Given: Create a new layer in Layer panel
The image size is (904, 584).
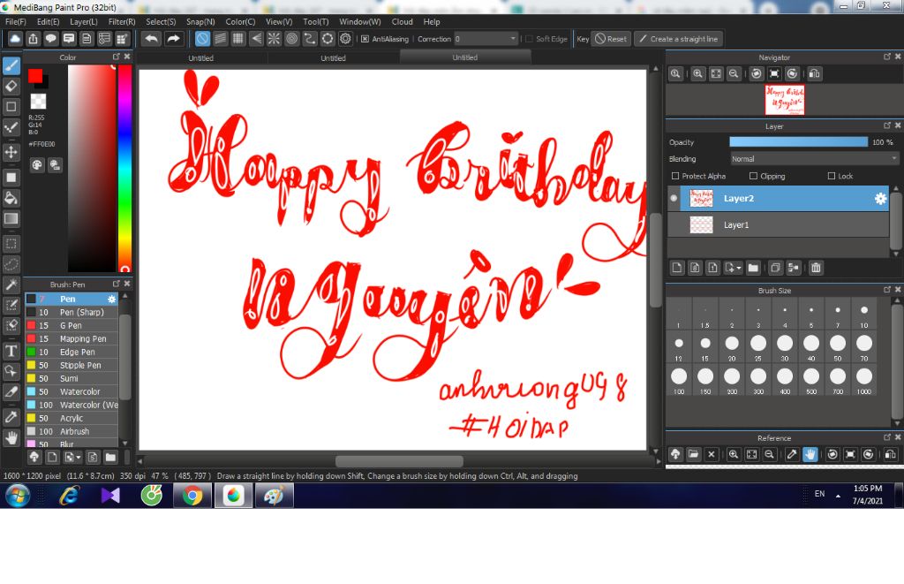Looking at the screenshot, I should click(677, 268).
